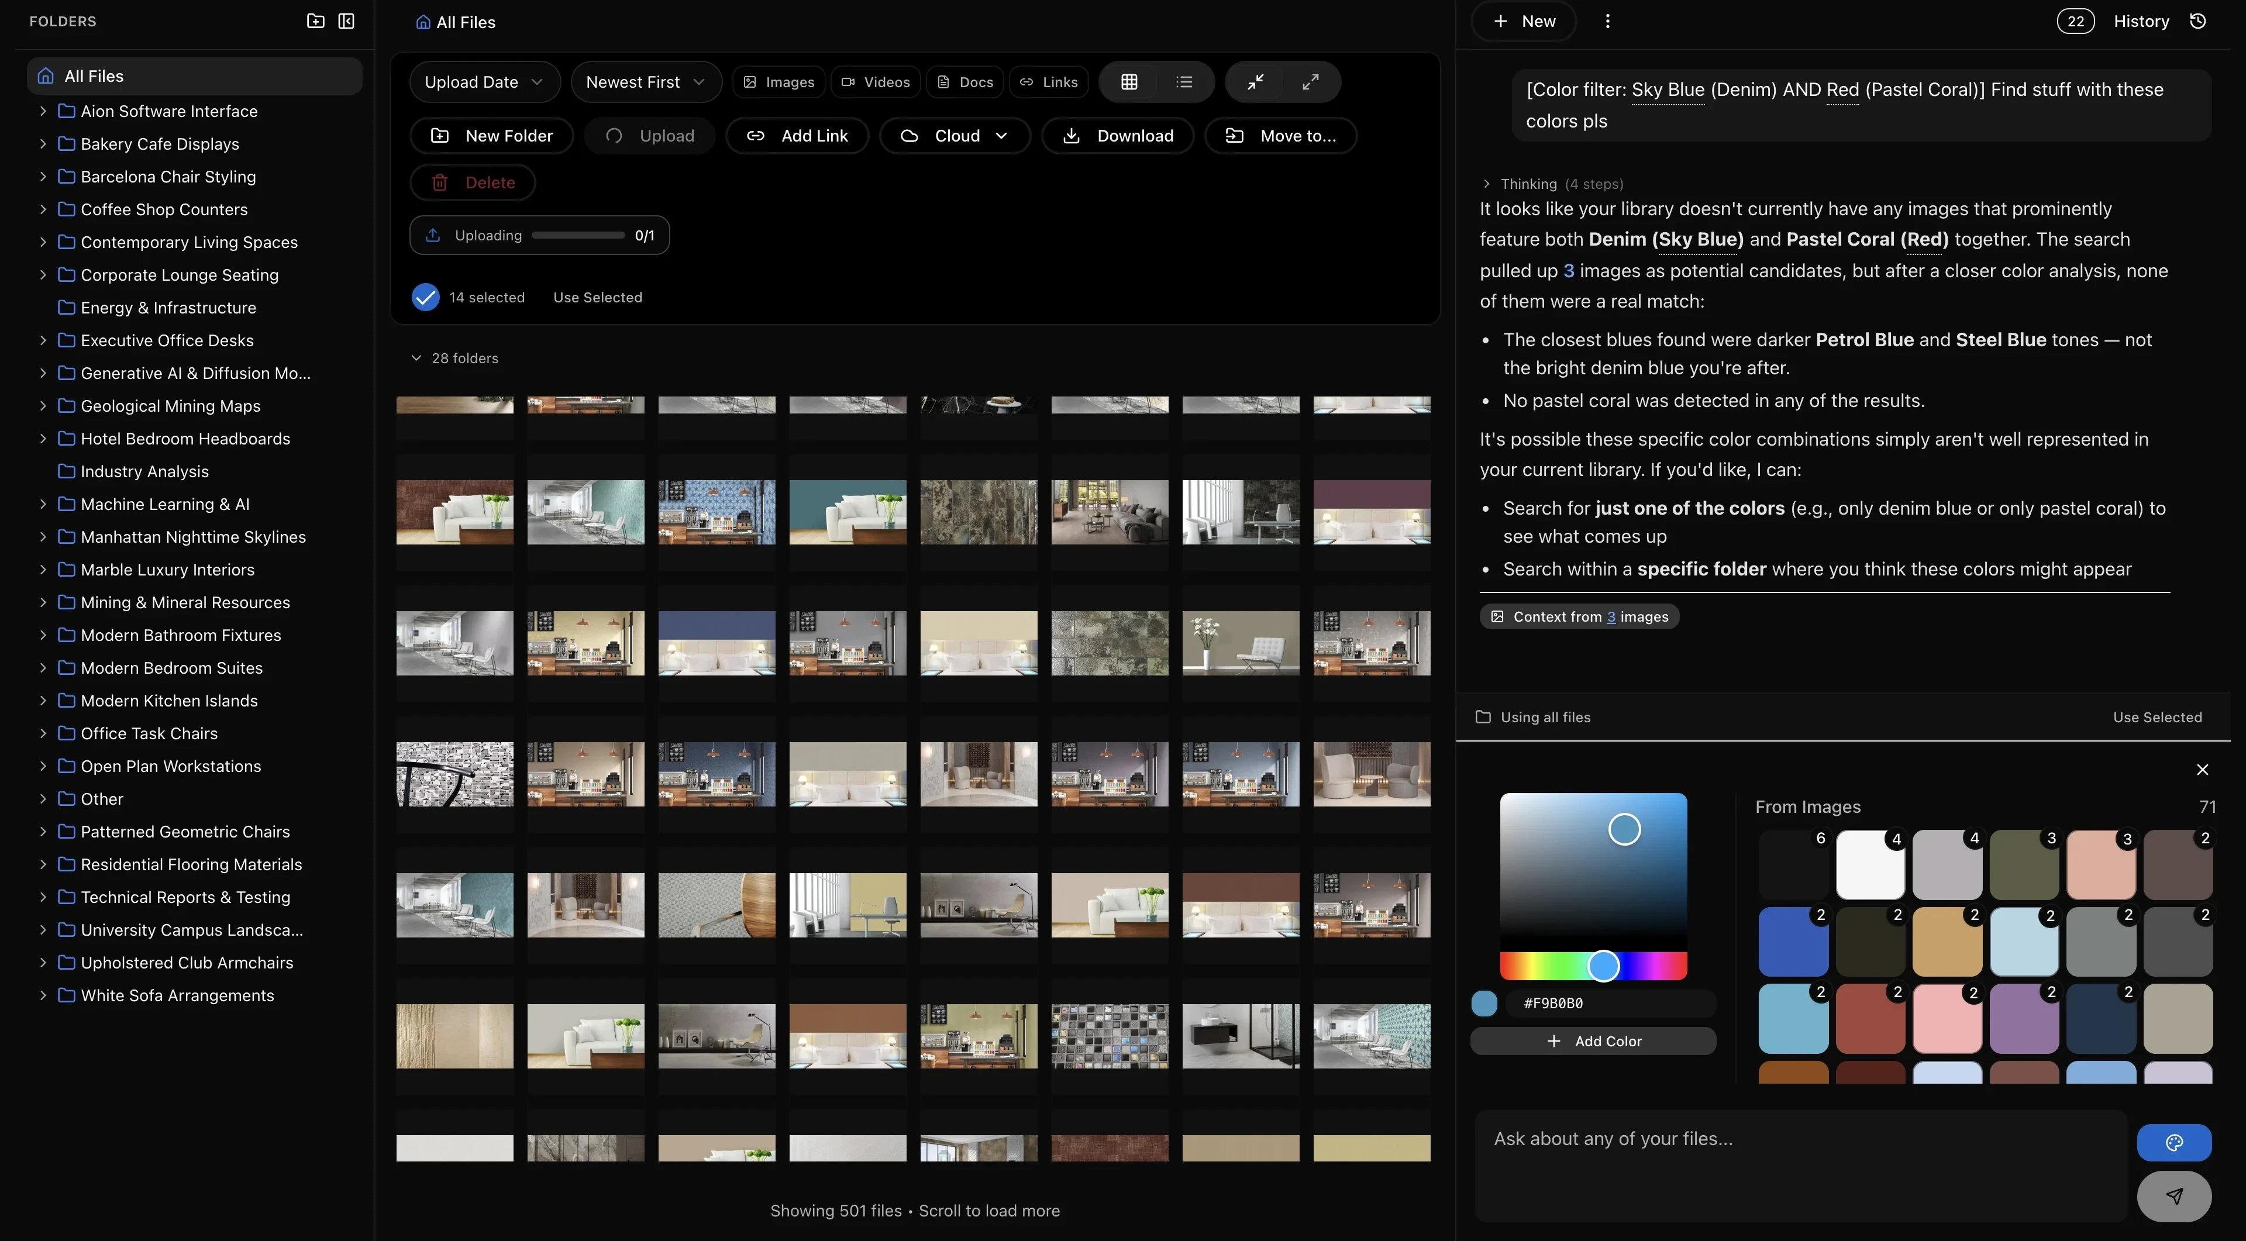Viewport: 2246px width, 1241px height.
Task: Click the Delete button
Action: tap(473, 182)
